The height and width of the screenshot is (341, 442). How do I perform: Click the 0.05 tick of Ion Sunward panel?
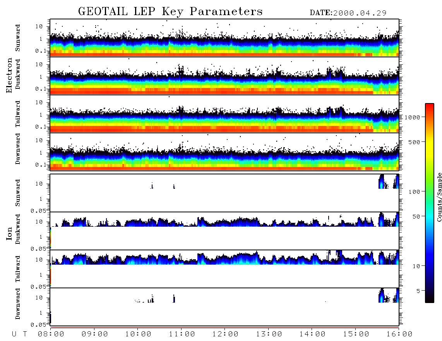tap(38, 211)
